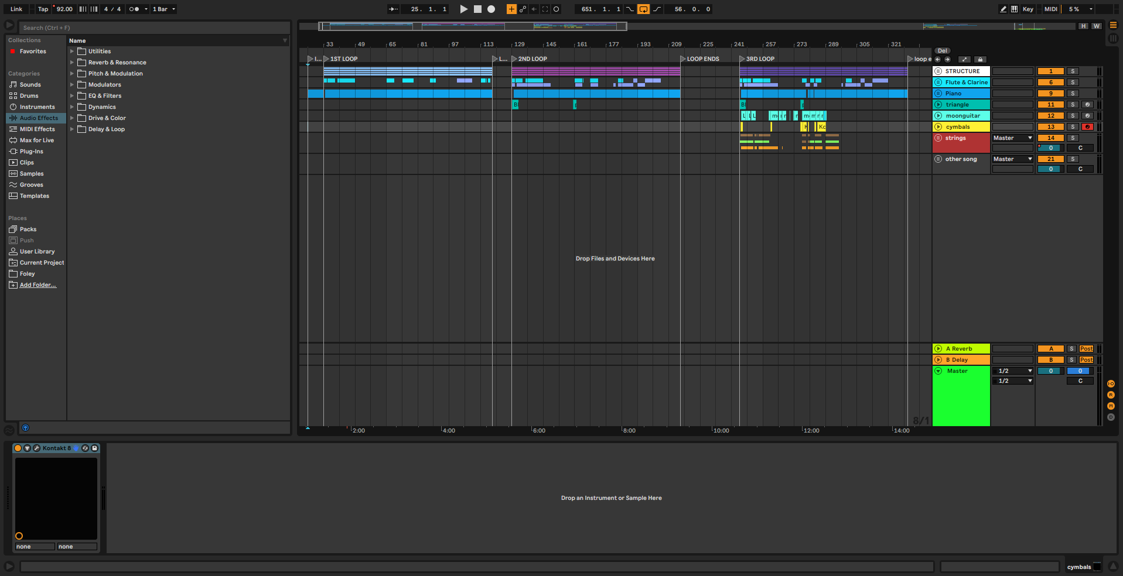Image resolution: width=1123 pixels, height=576 pixels.
Task: Click the Stop transport button
Action: coord(477,9)
